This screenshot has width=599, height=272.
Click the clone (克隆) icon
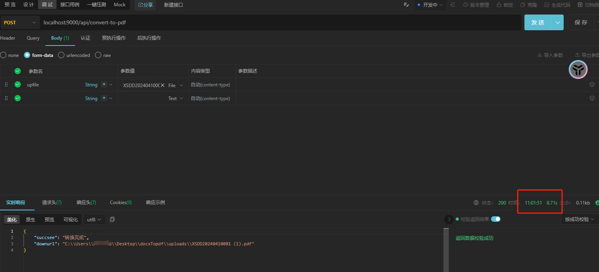click(x=523, y=5)
